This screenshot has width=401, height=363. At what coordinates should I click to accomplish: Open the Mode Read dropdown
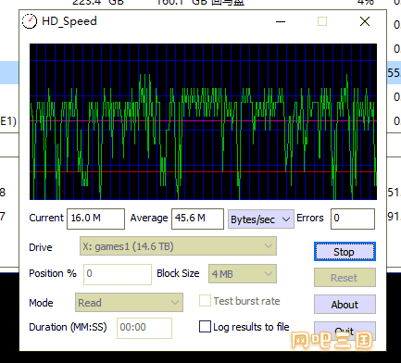point(129,302)
